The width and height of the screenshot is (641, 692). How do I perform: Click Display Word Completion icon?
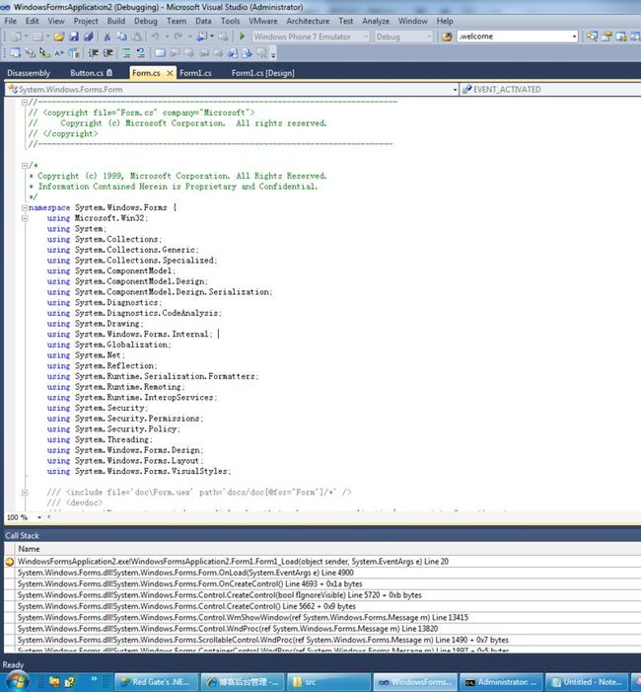point(59,53)
